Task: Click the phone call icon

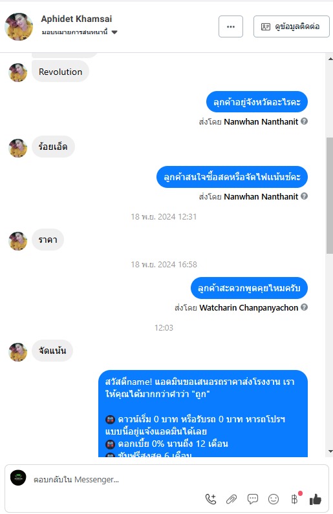Action: [211, 499]
